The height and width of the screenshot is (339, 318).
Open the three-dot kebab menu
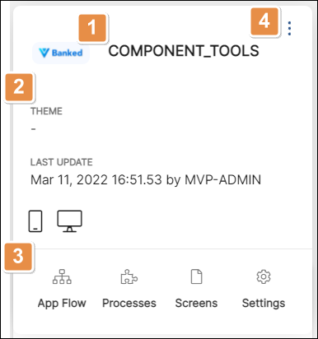(289, 28)
